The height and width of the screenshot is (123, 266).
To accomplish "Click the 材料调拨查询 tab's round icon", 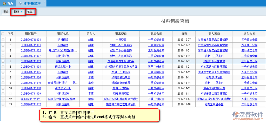I will click(21, 3).
